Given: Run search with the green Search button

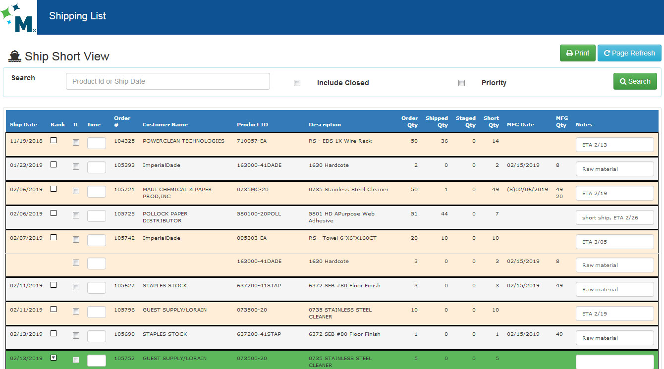Looking at the screenshot, I should pyautogui.click(x=635, y=81).
